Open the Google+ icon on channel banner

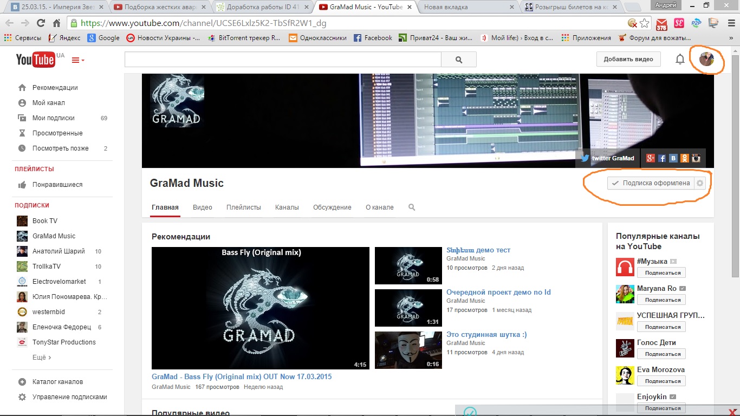pyautogui.click(x=650, y=158)
